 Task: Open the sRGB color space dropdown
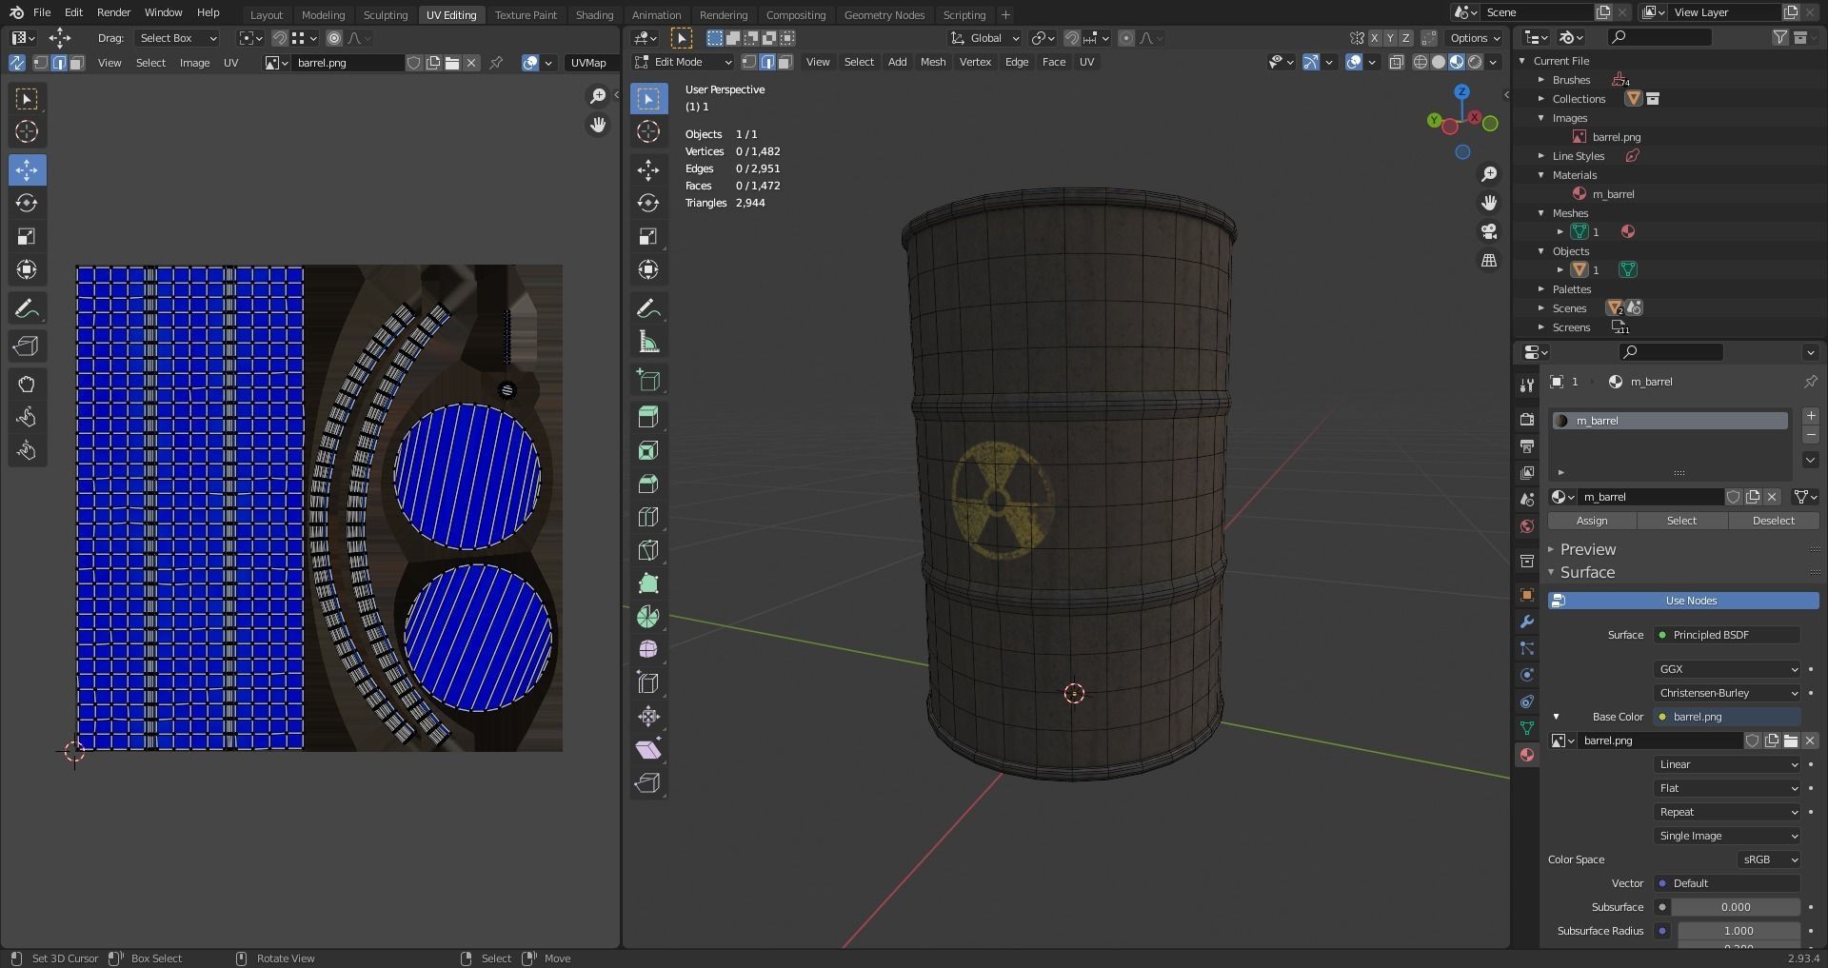coord(1769,859)
